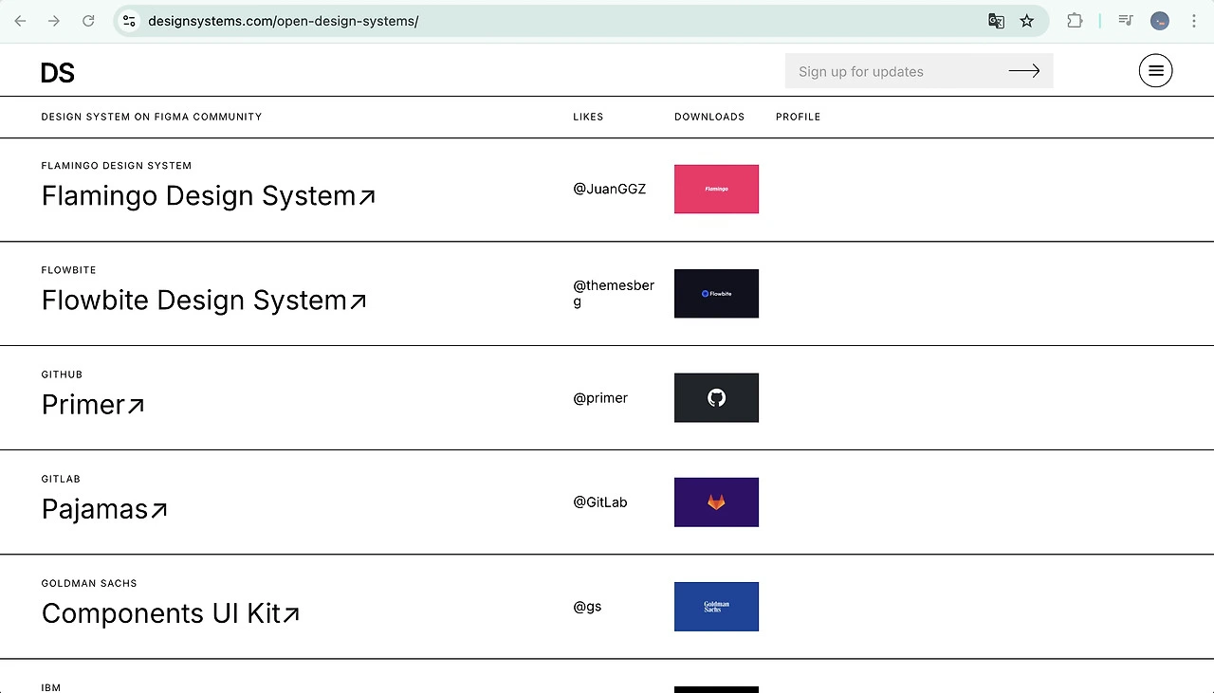1214x693 pixels.
Task: Click the @GitLab profile handle
Action: click(x=600, y=502)
